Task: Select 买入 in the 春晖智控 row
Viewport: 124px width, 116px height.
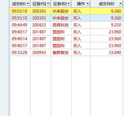Action: click(x=77, y=53)
